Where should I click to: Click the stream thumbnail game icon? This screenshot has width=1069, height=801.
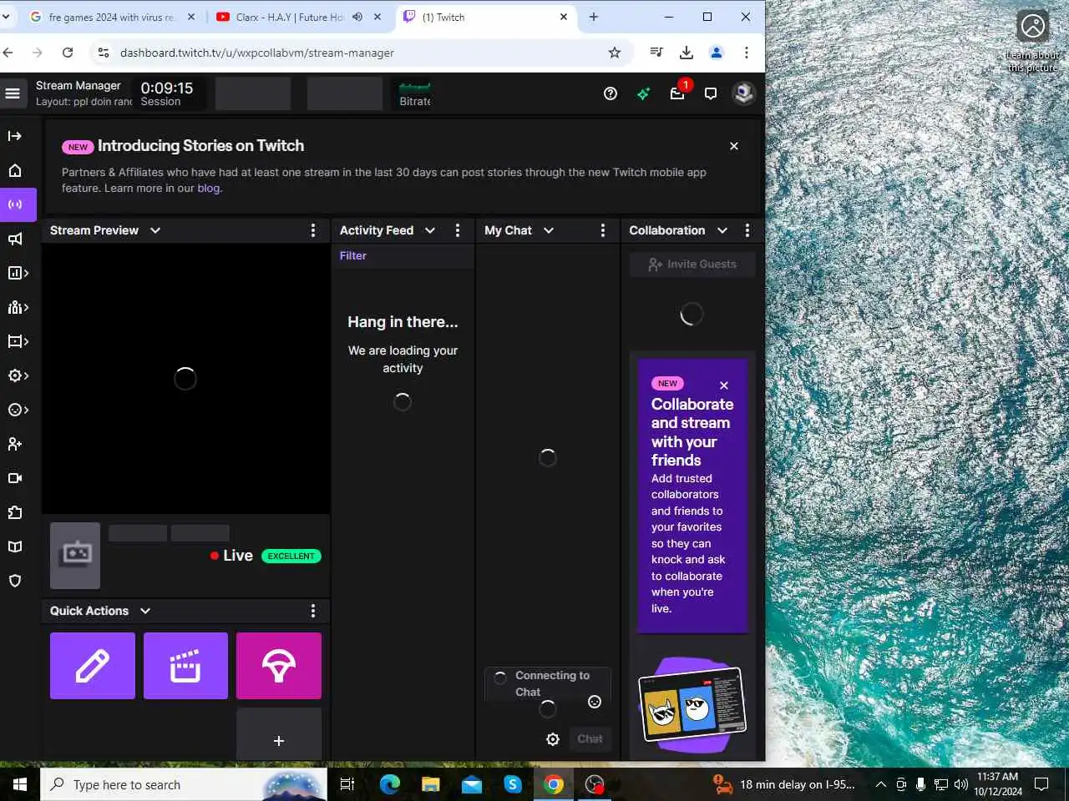coord(75,556)
